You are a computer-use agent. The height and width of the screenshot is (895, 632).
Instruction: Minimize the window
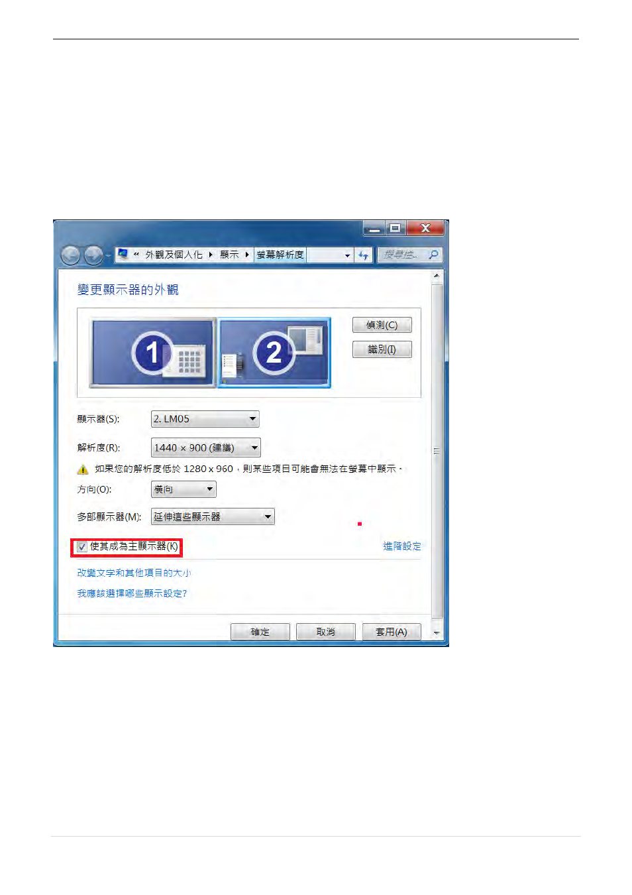point(375,229)
